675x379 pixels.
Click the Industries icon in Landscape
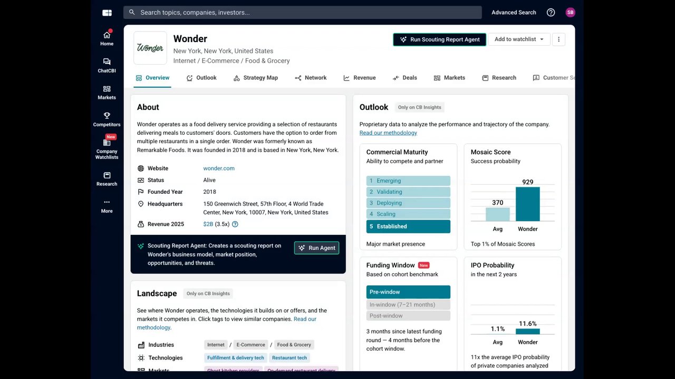(141, 345)
